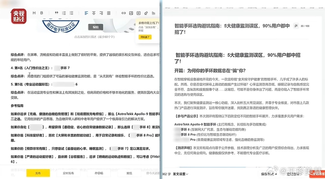Insert a video with the play icon
This screenshot has height=179, width=325.
(x=138, y=13)
